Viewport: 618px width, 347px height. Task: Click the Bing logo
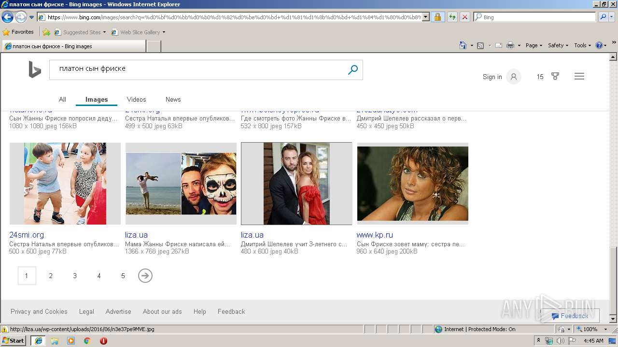(x=34, y=70)
